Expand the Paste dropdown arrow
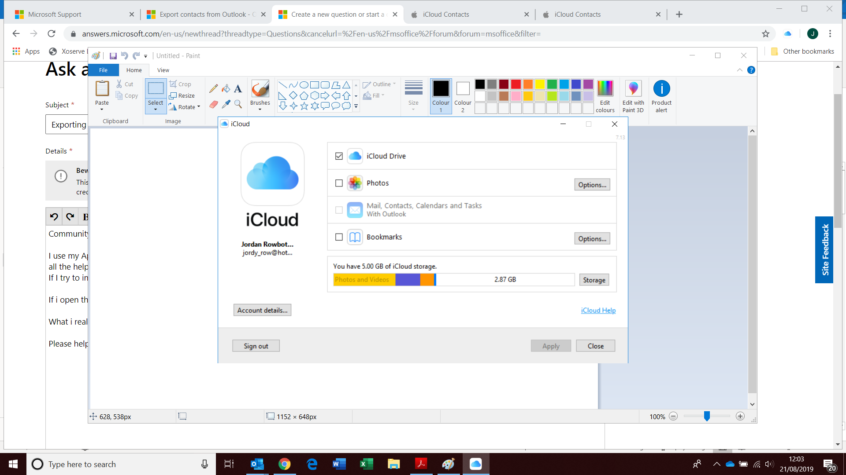The image size is (846, 475). (x=102, y=109)
